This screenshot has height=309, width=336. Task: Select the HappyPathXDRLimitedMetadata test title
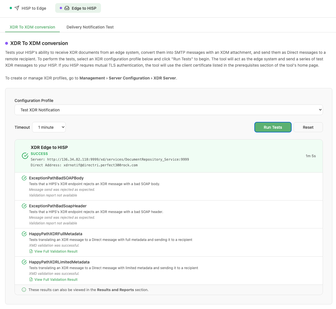tap(59, 262)
